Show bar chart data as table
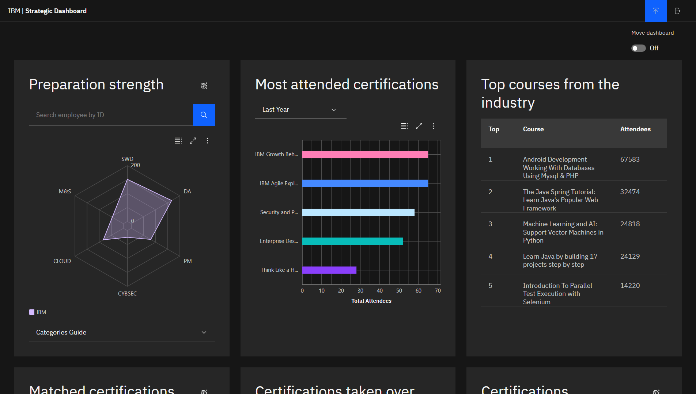The height and width of the screenshot is (394, 696). (404, 126)
